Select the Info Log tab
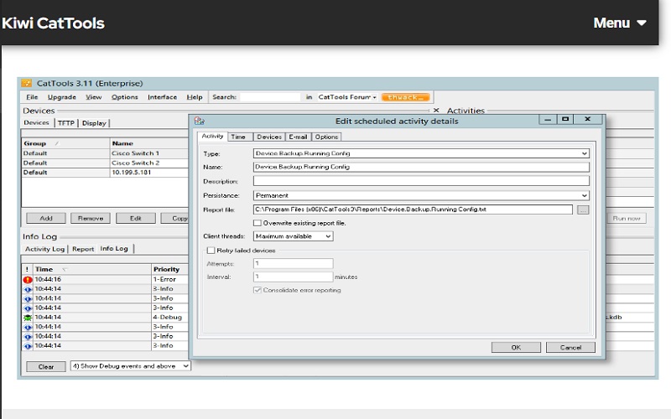 (114, 248)
